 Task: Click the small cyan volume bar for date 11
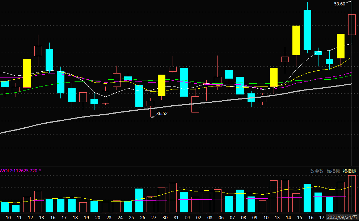tap(16, 209)
